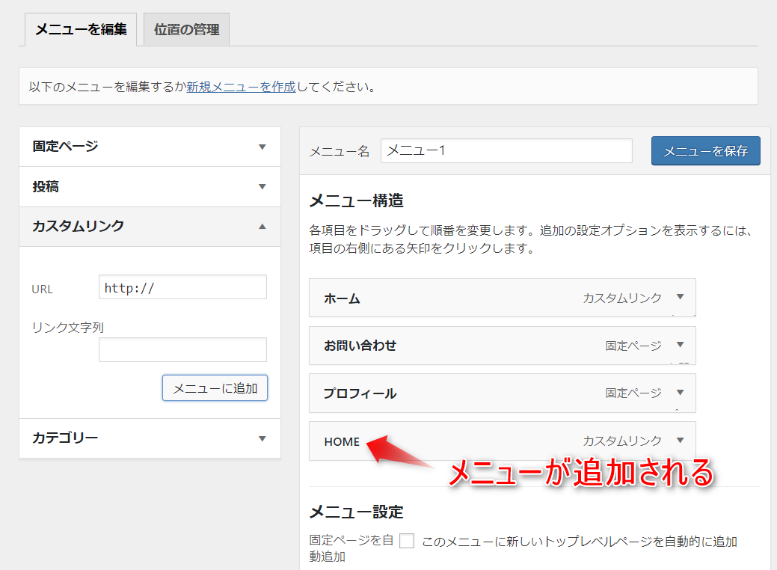Open settings arrow for HOME menu item
The height and width of the screenshot is (570, 777).
[680, 441]
